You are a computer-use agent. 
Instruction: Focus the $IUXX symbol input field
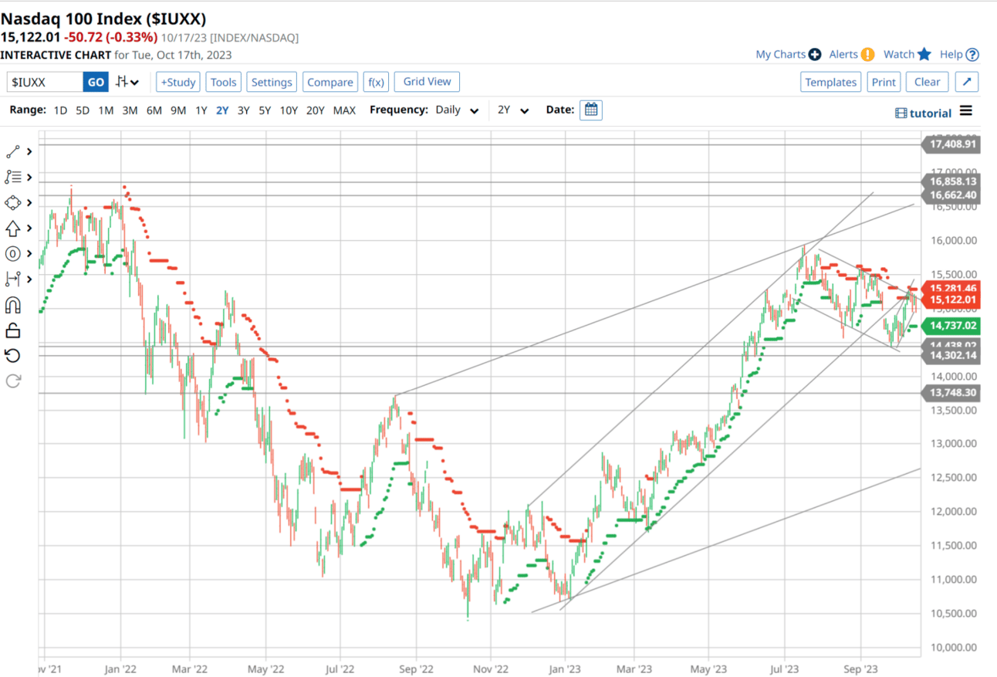pos(45,82)
